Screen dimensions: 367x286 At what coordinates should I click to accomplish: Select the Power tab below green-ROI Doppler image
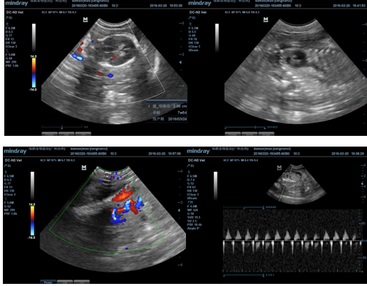[x=48, y=282]
